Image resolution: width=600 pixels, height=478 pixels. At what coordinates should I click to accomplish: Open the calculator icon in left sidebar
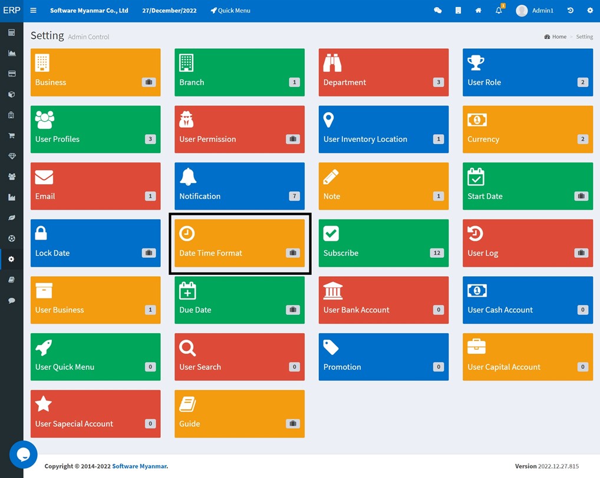click(x=11, y=32)
